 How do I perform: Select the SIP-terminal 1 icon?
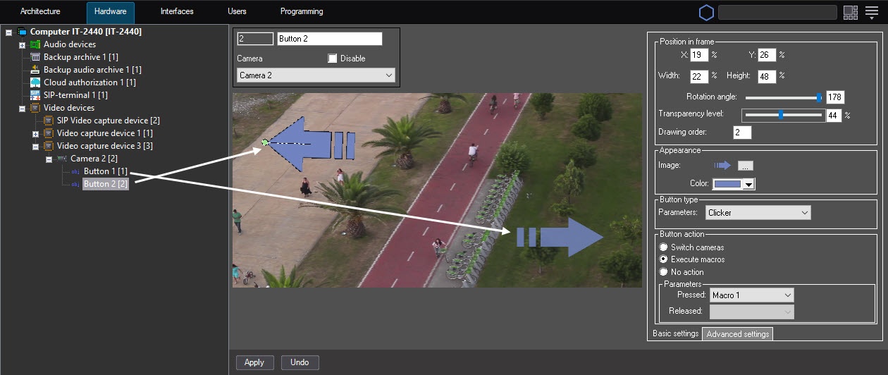pos(35,95)
